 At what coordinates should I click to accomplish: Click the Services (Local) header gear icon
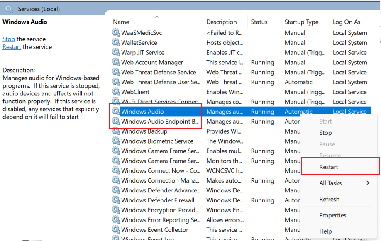(9, 9)
